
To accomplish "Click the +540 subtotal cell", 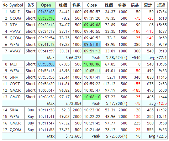I will click(135, 58).
